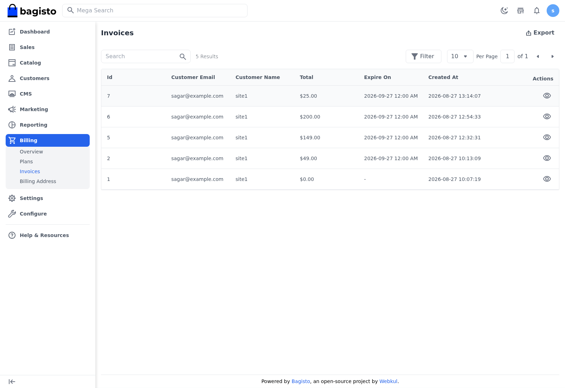Open Dashboard from sidebar
The width and height of the screenshot is (565, 388).
point(48,32)
